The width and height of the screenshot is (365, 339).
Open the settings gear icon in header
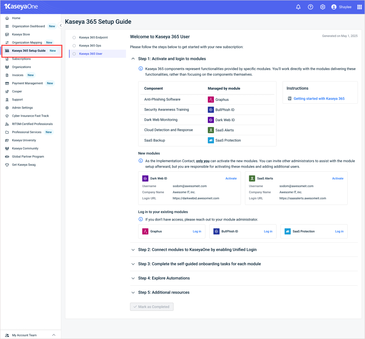(322, 7)
